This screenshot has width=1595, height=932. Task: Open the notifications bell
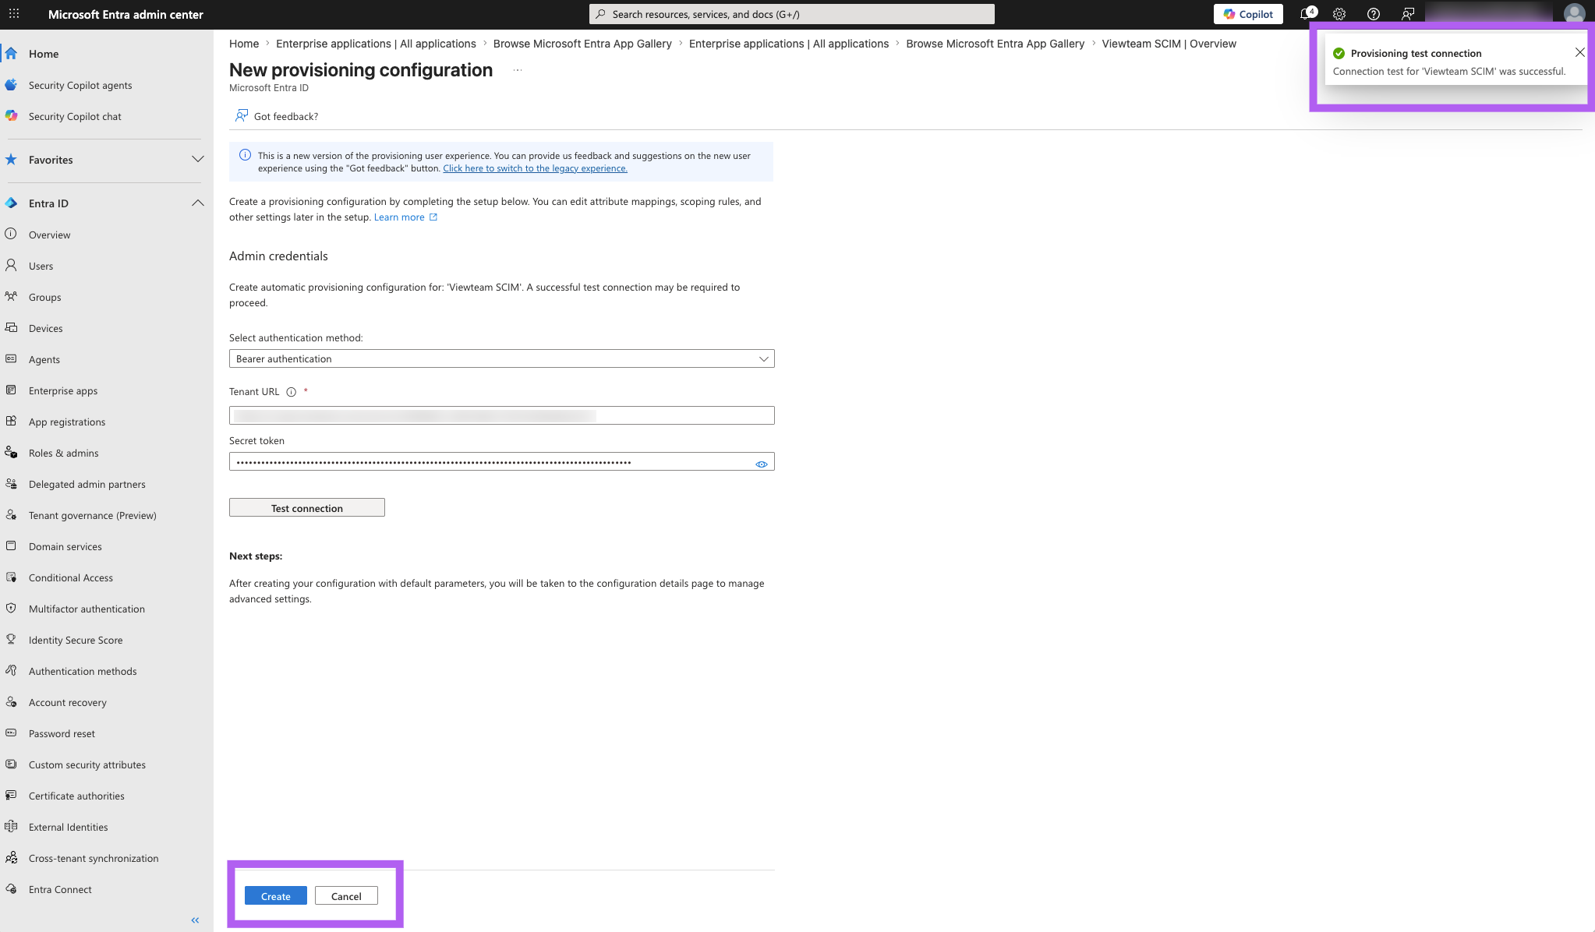(1307, 14)
